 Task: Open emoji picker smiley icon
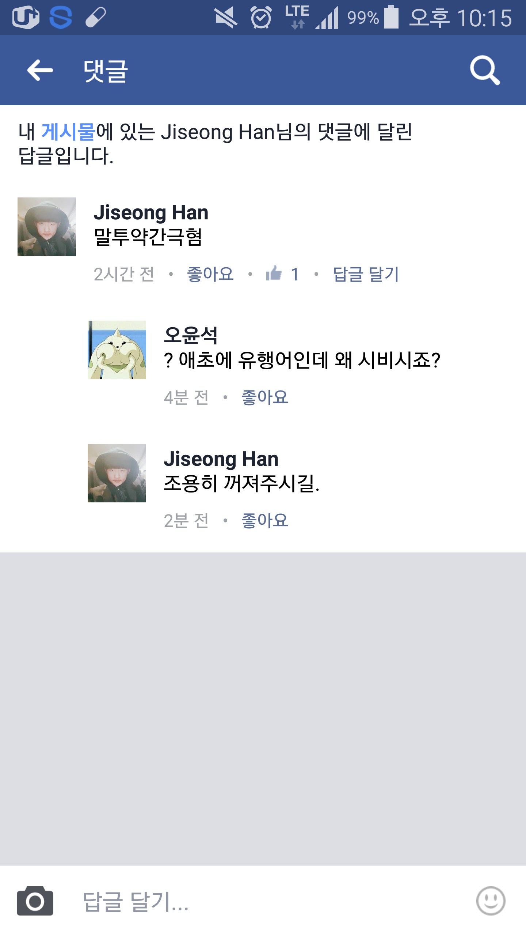491,901
